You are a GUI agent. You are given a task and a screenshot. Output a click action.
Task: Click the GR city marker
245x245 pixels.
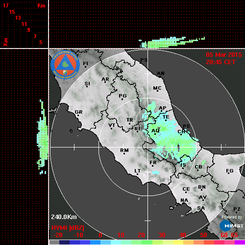(x=78, y=116)
